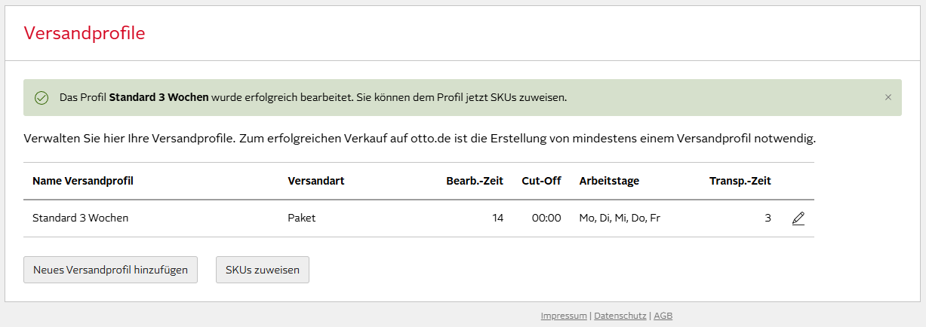Click the Transp.-Zeit column header
The image size is (926, 327).
point(740,181)
